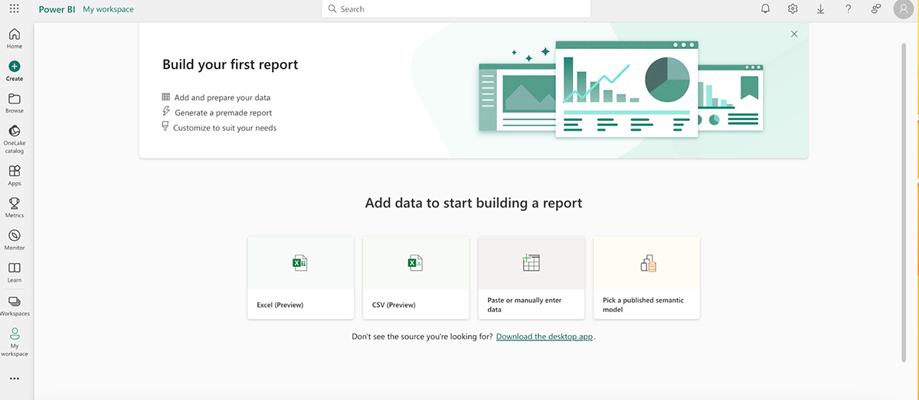The image size is (919, 400).
Task: Click Power BI title in the header
Action: pyautogui.click(x=56, y=9)
